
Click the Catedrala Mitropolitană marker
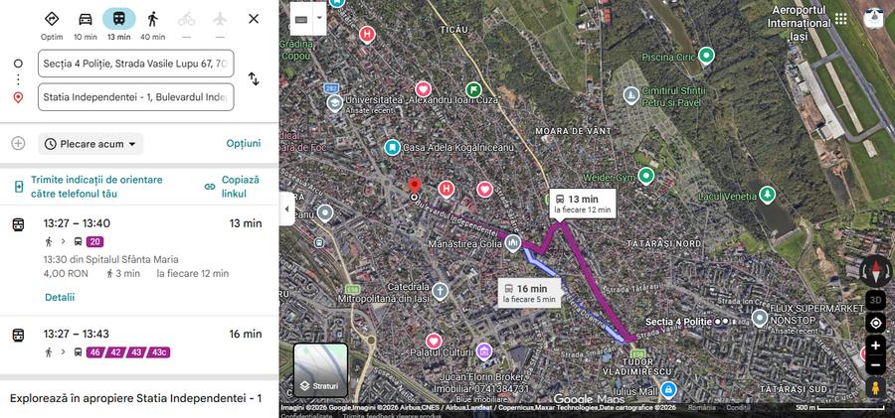[440, 291]
